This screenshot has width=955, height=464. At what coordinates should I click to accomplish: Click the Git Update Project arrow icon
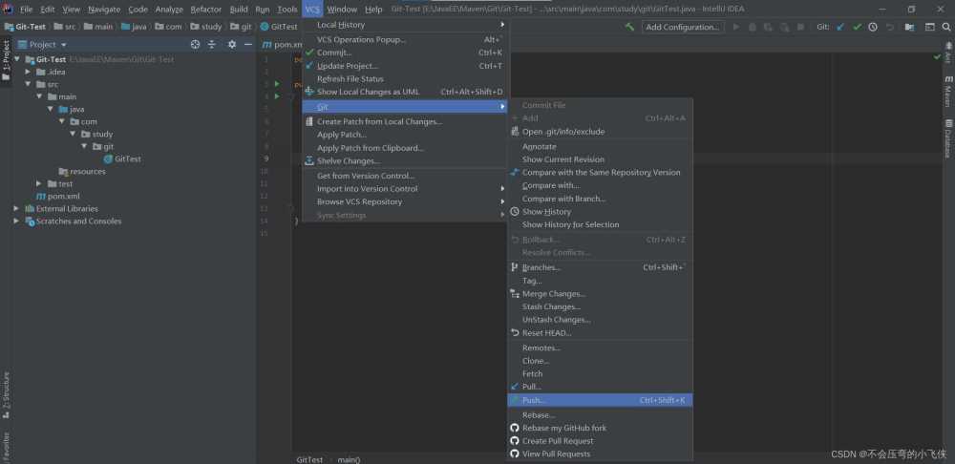(840, 27)
